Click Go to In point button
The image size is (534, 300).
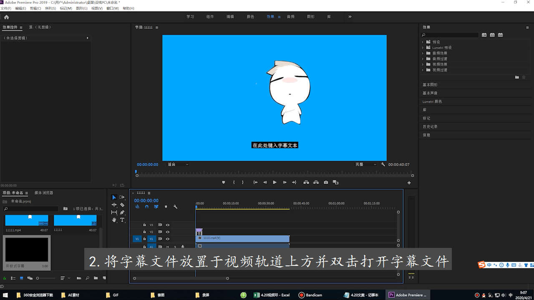pos(255,182)
